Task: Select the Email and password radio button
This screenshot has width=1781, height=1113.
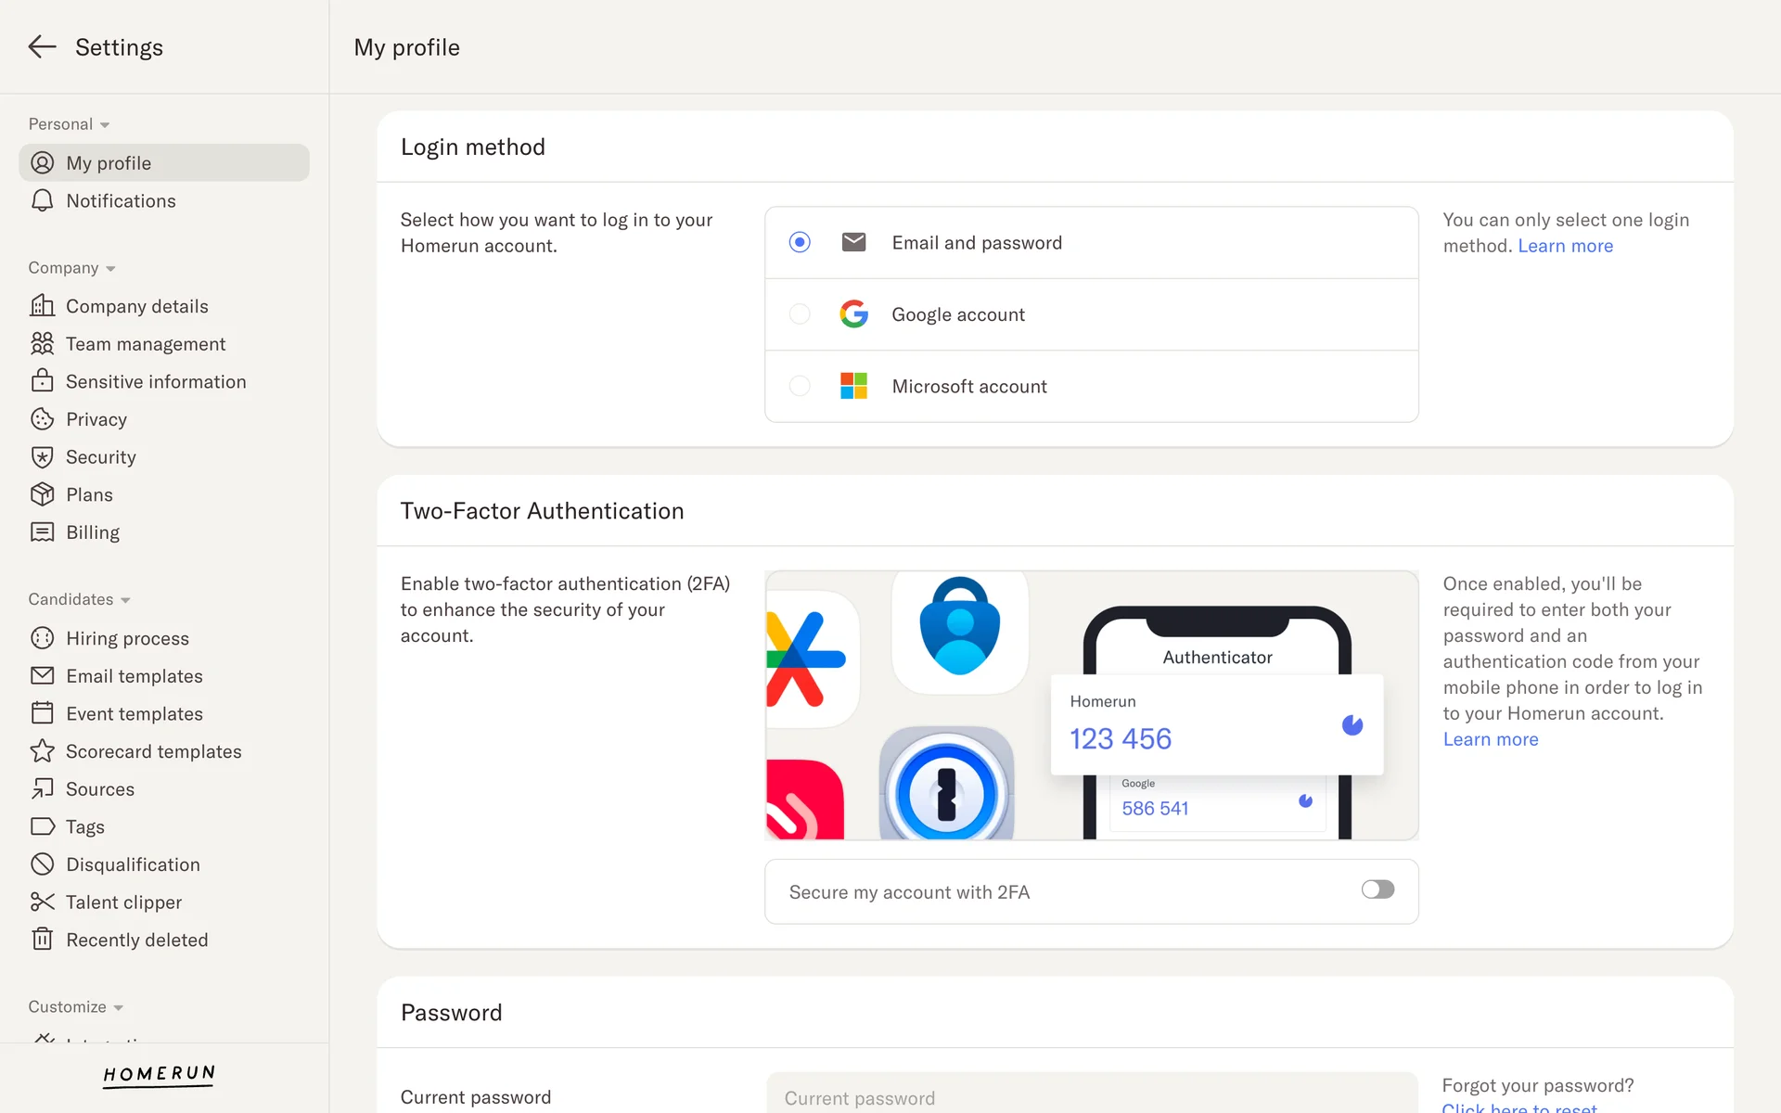Action: (800, 242)
